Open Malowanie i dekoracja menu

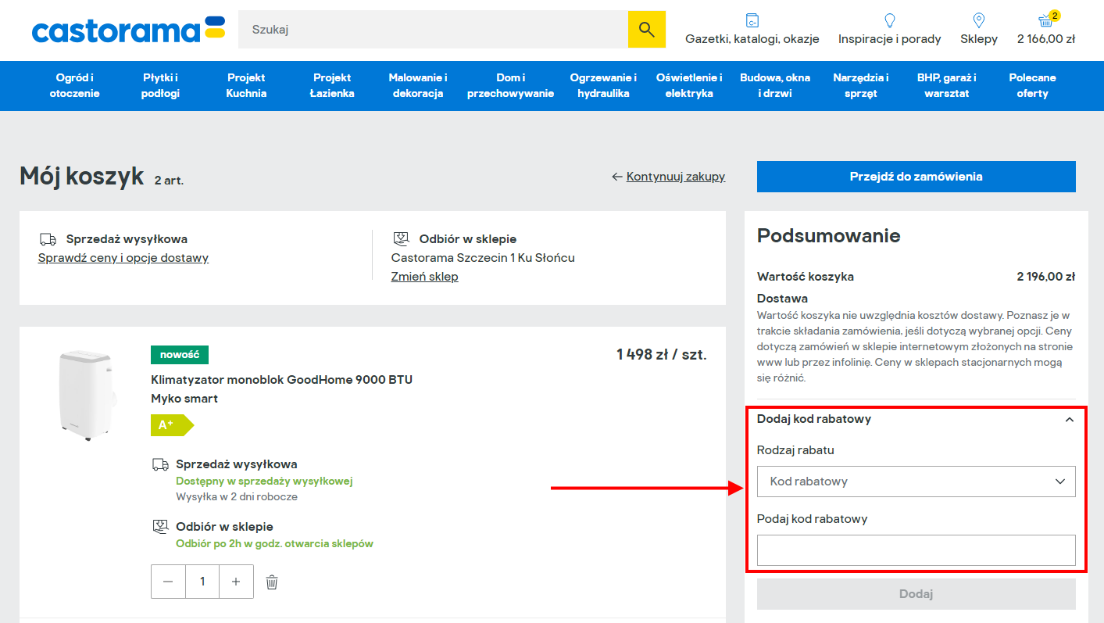pyautogui.click(x=418, y=86)
